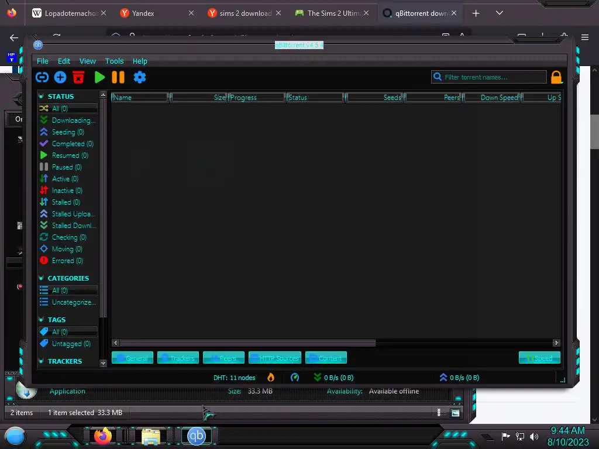
Task: Open the Edit menu
Action: pyautogui.click(x=64, y=61)
